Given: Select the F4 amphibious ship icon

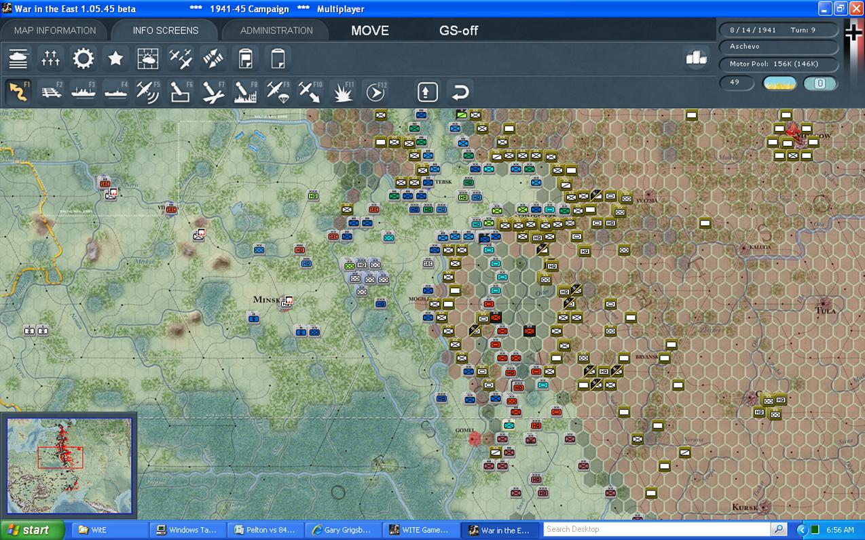Looking at the screenshot, I should point(115,92).
